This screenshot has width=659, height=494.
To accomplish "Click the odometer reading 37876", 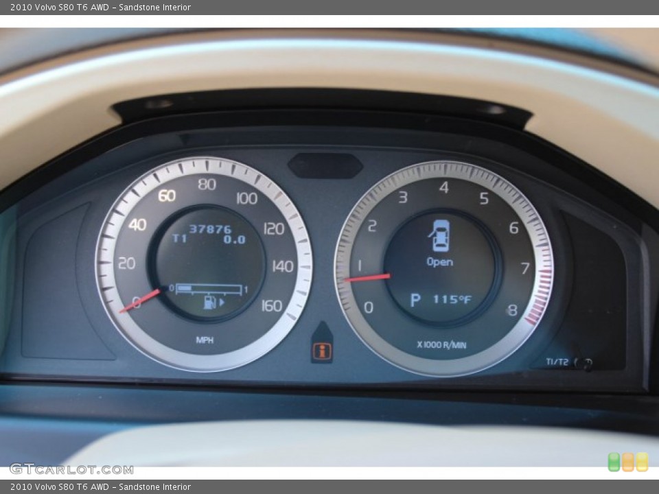I will pos(210,229).
